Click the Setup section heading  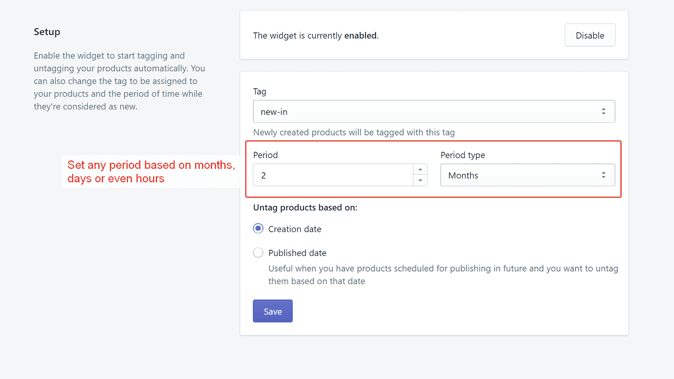click(47, 32)
